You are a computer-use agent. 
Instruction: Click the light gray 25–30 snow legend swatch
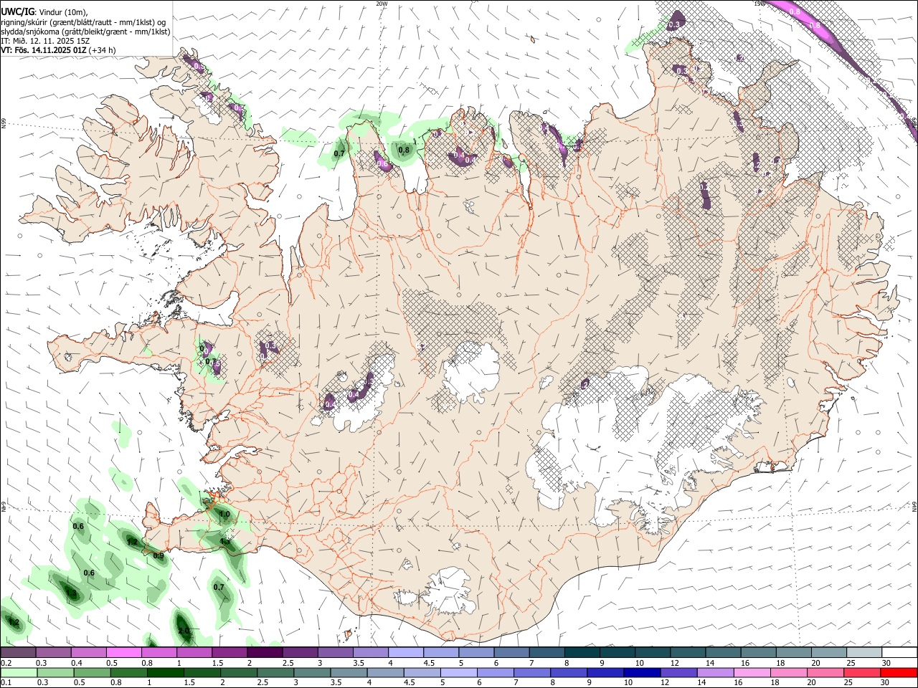[864, 653]
